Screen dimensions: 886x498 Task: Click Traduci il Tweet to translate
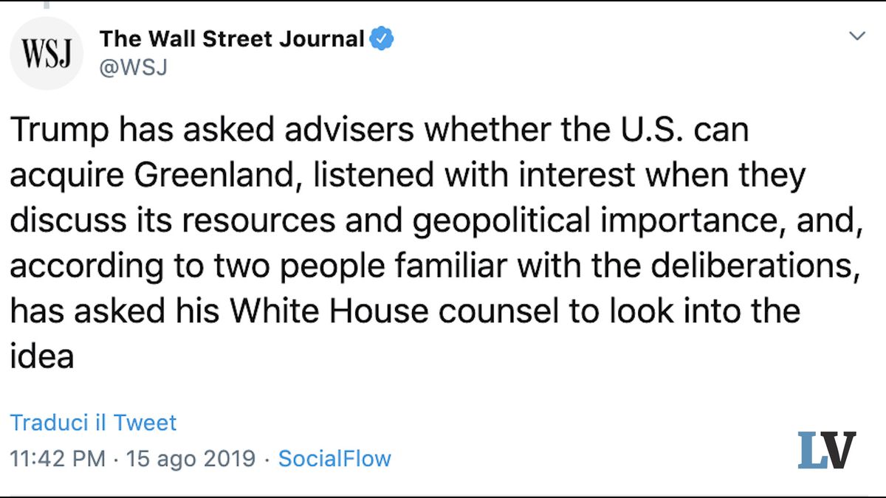tap(94, 422)
